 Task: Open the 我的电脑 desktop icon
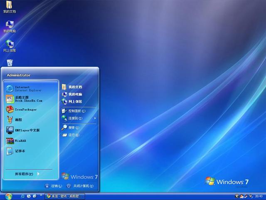(x=10, y=27)
